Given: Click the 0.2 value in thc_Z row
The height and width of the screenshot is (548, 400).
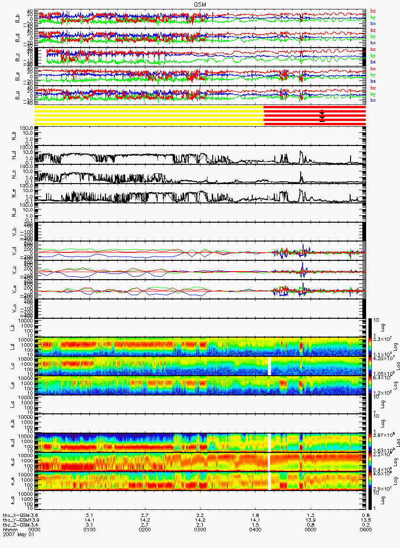Looking at the screenshot, I should 366,525.
